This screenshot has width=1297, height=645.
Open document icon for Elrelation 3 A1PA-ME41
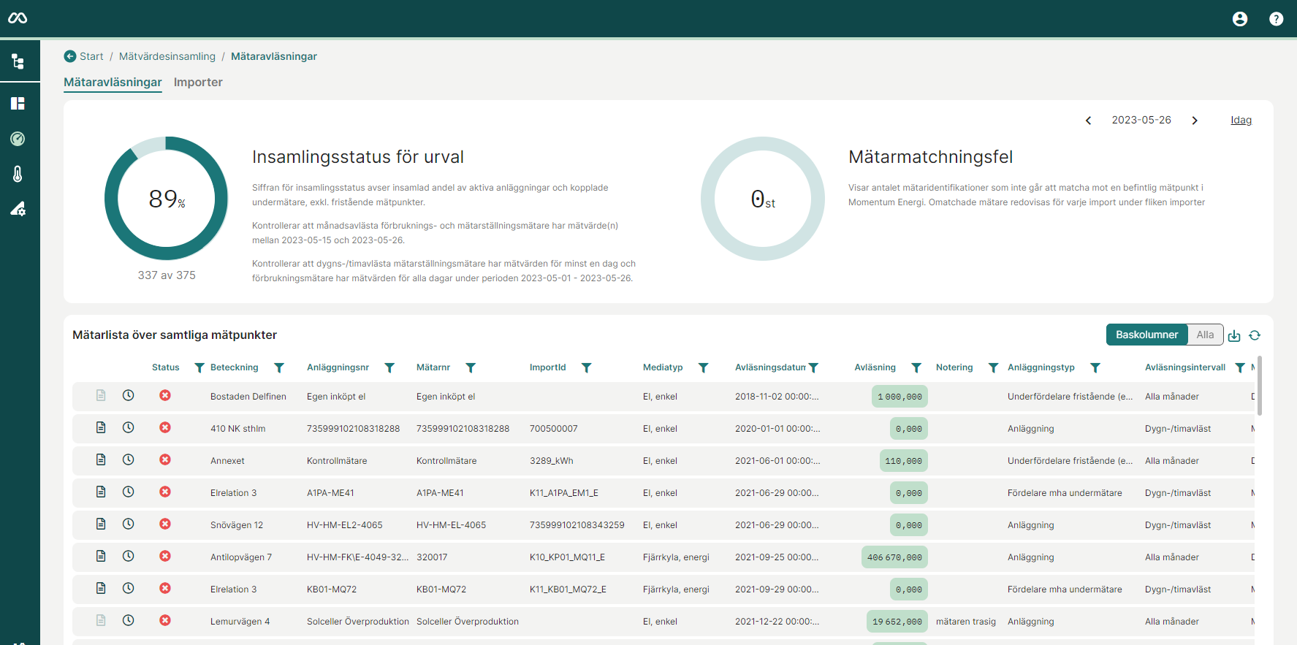[101, 492]
